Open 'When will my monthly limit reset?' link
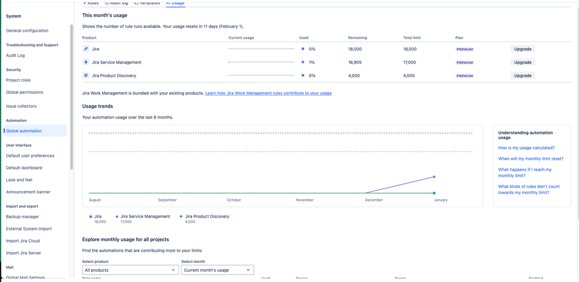The height and width of the screenshot is (282, 579). [x=531, y=158]
